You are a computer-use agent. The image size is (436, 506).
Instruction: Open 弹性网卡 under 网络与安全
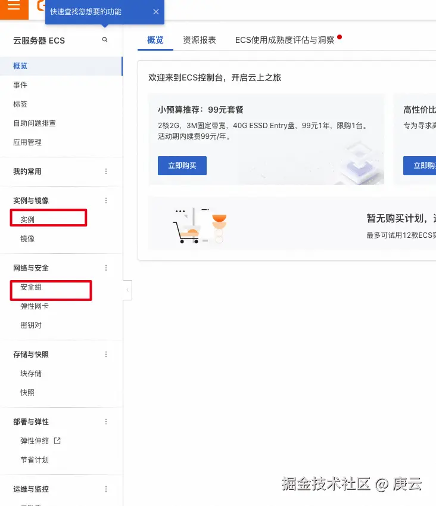[x=35, y=306]
